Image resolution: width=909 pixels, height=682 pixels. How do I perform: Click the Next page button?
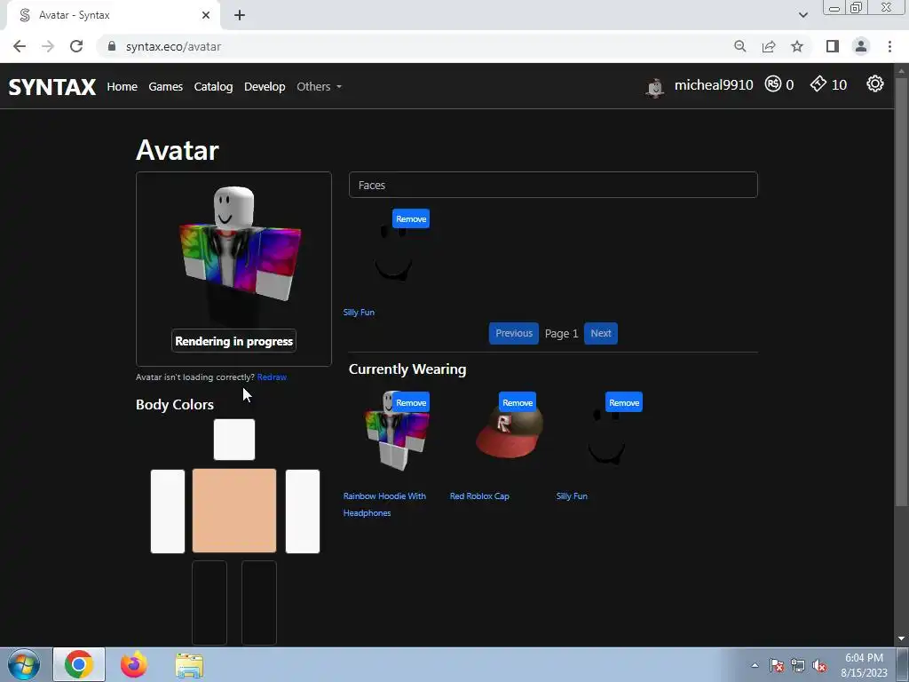click(601, 334)
